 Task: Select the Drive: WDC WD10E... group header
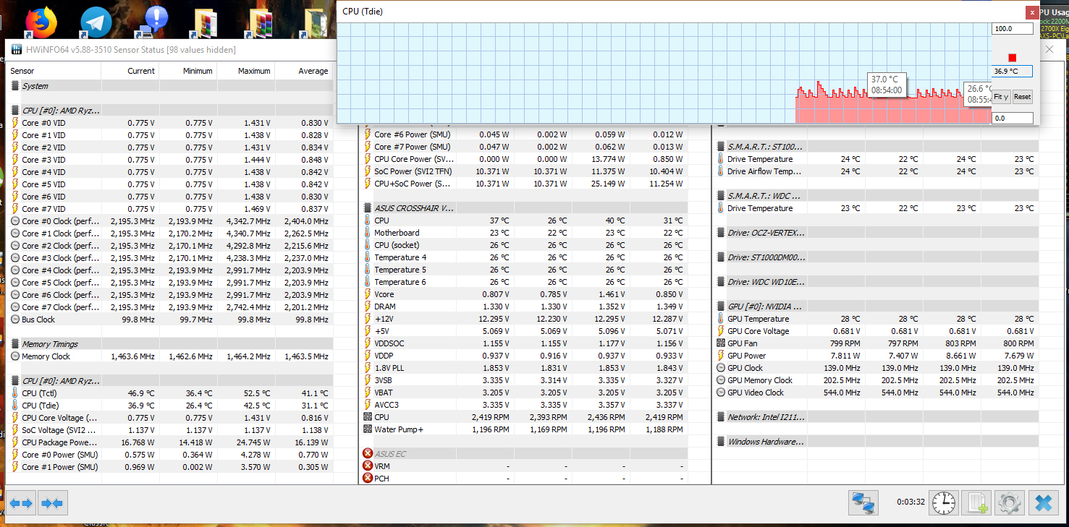pos(876,282)
